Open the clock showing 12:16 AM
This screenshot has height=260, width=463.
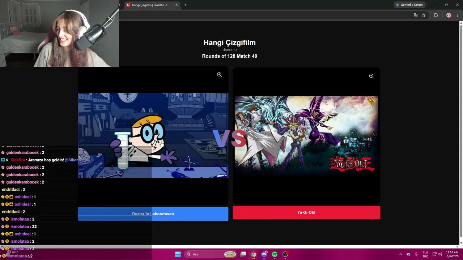click(452, 254)
